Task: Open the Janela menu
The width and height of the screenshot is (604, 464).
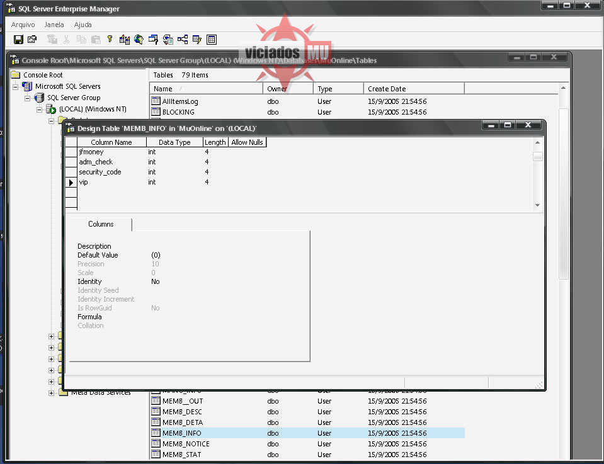Action: point(54,25)
